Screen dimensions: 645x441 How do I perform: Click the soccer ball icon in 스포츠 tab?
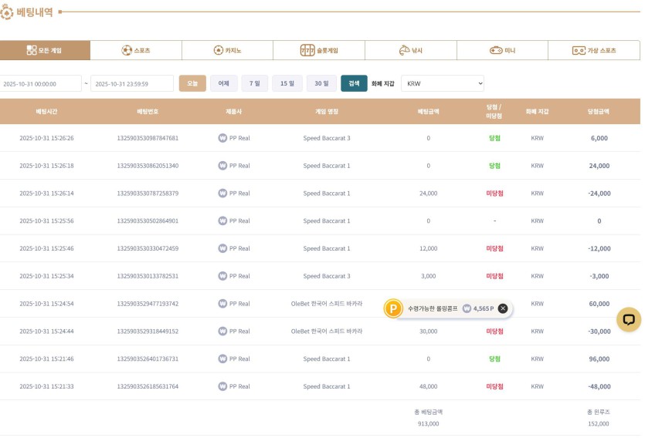coord(127,51)
